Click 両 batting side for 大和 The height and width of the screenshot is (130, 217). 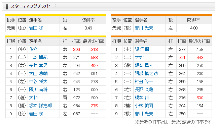tap(65, 97)
